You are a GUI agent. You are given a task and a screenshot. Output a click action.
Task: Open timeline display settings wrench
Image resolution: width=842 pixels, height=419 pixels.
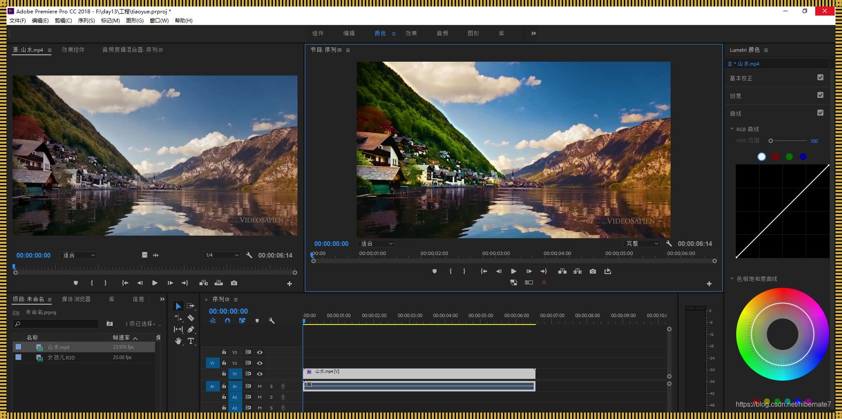272,321
